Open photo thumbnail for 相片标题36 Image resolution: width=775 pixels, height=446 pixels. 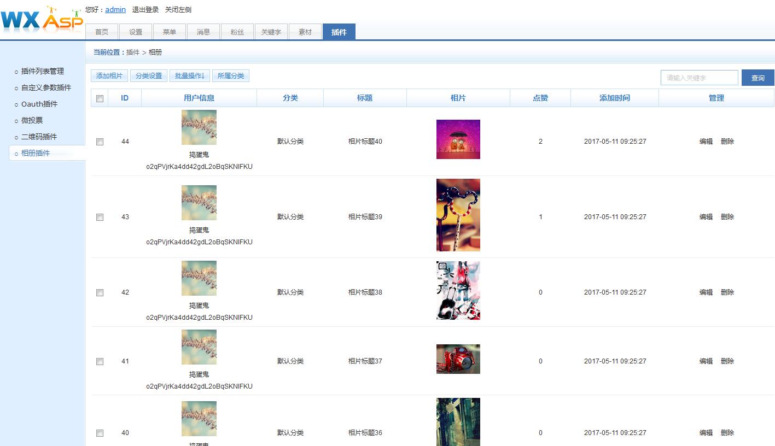[458, 422]
